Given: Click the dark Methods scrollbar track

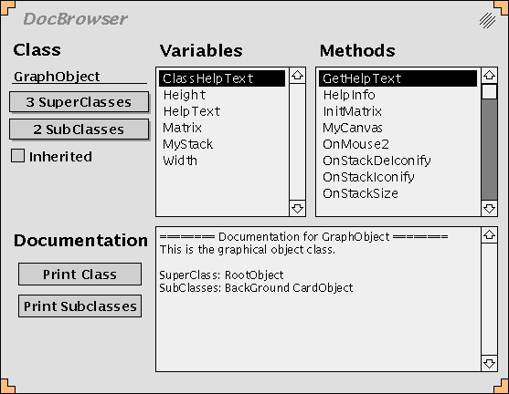Looking at the screenshot, I should point(489,150).
